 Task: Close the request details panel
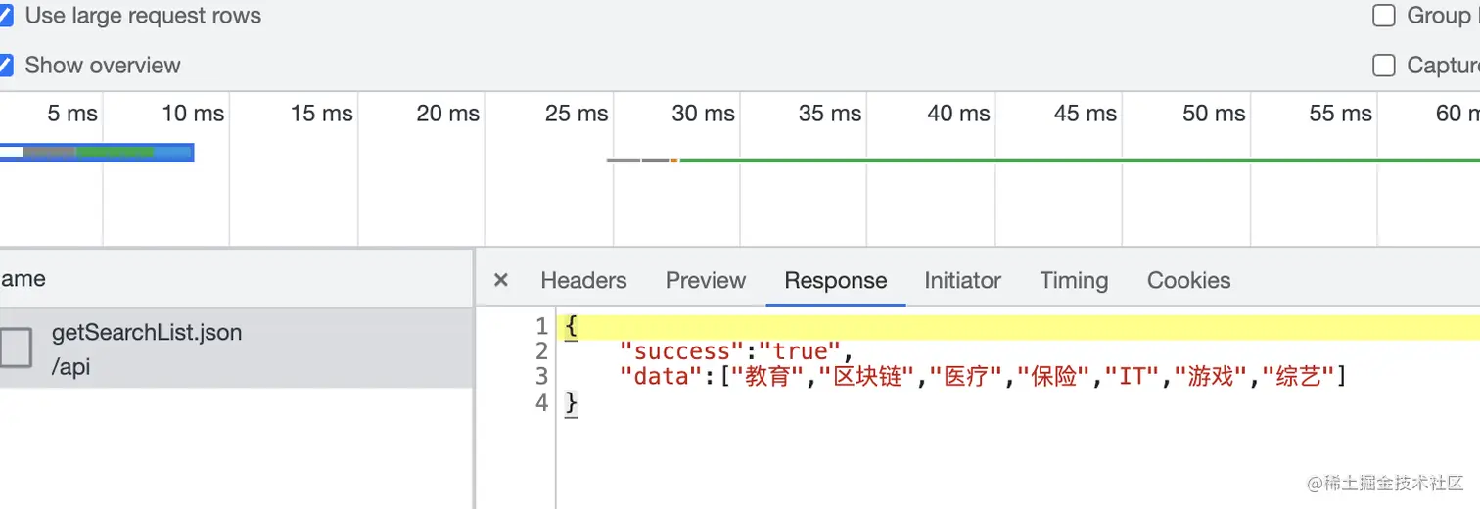501,280
